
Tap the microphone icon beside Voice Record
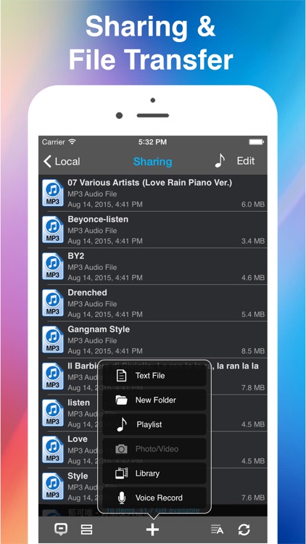pos(121,498)
